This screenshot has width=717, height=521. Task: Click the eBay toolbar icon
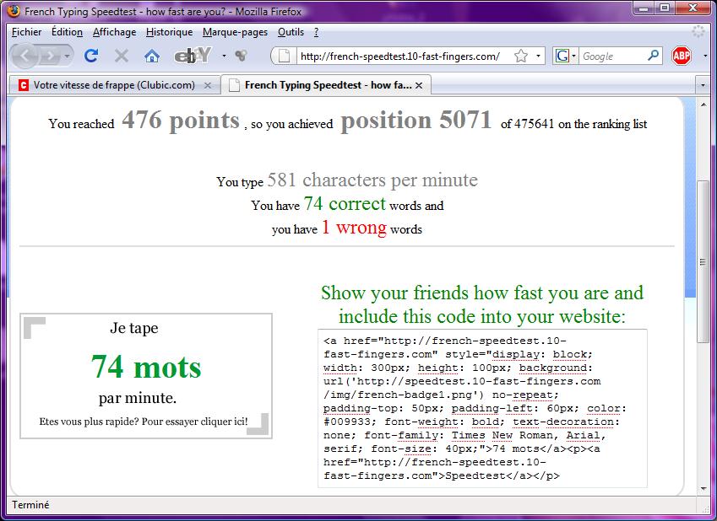point(190,56)
